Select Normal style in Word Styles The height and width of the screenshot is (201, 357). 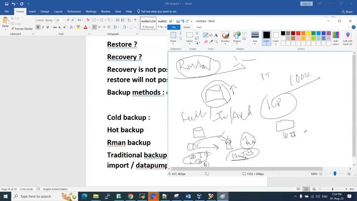(148, 23)
